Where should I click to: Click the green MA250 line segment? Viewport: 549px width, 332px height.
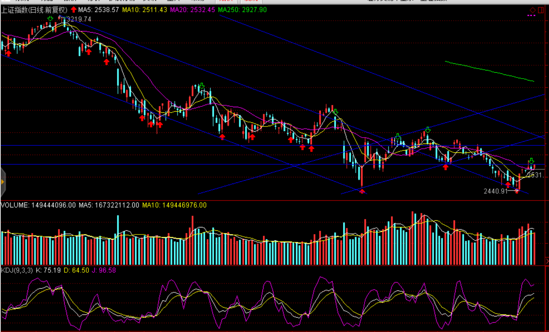489,70
